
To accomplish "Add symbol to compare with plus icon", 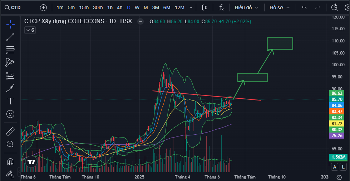I will [x=43, y=7].
